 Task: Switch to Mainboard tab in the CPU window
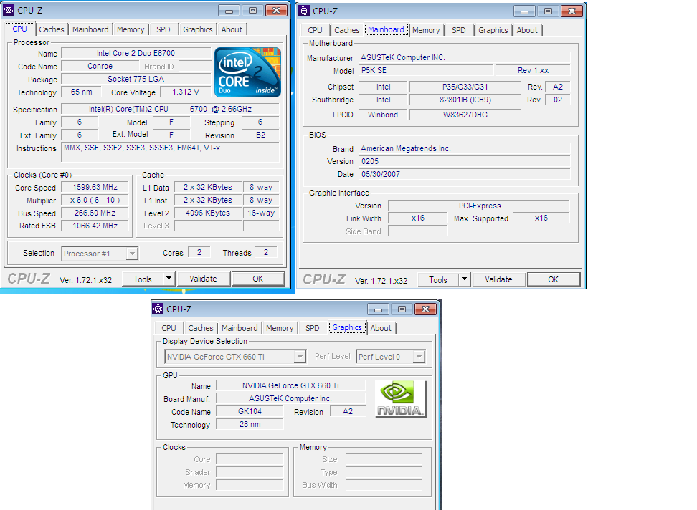[90, 29]
